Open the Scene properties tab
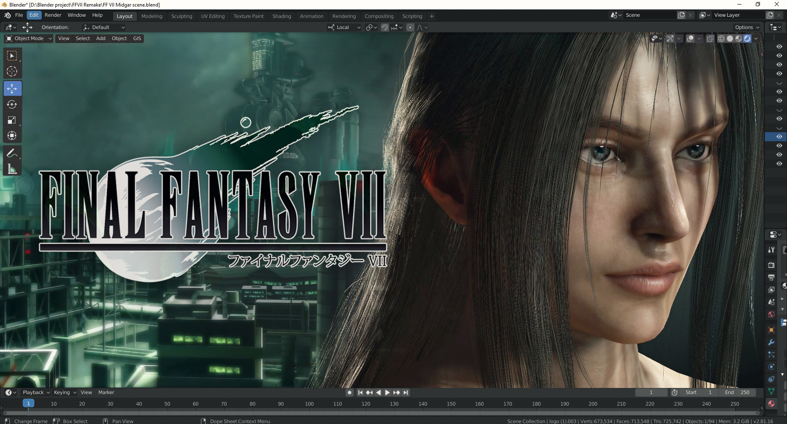This screenshot has width=787, height=424. coord(771,302)
